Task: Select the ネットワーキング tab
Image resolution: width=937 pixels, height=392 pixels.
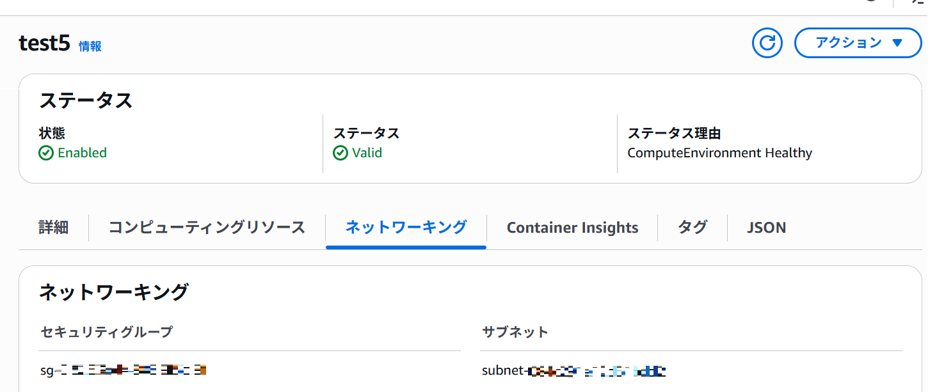Action: (406, 227)
